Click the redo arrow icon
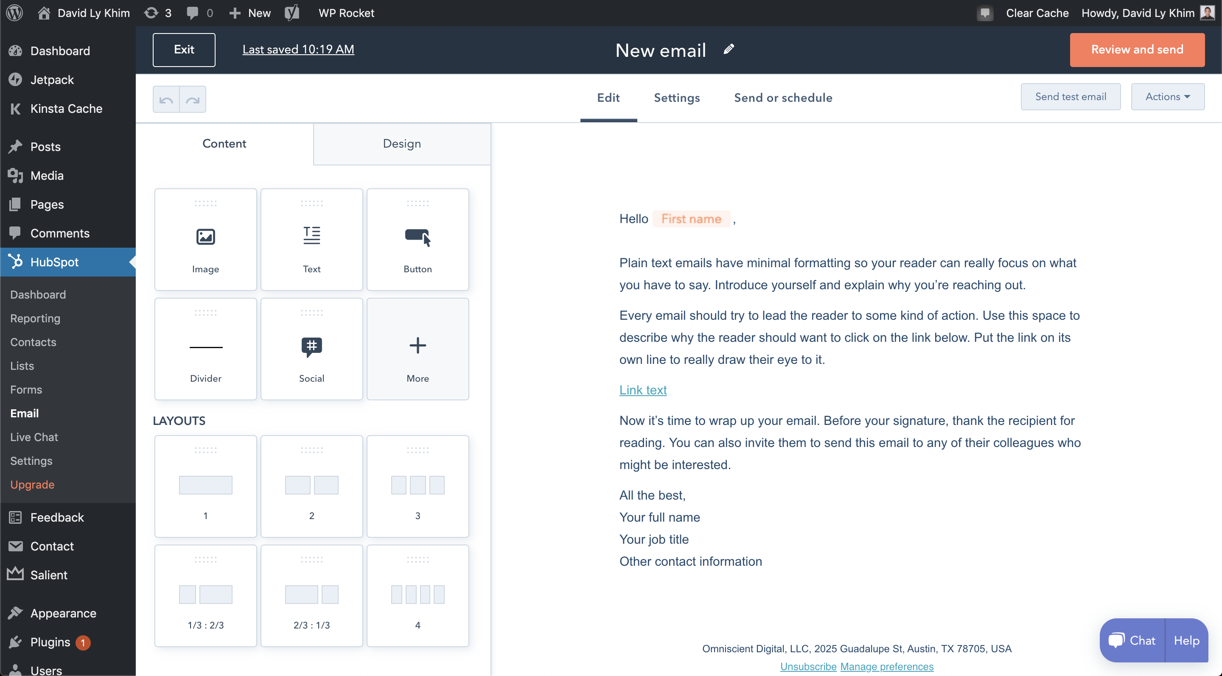The width and height of the screenshot is (1222, 676). point(192,99)
